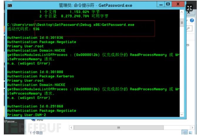This screenshot has height=135, width=197.
Task: Click Negotiate package line under Id 0;301836
Action: [x=41, y=42]
